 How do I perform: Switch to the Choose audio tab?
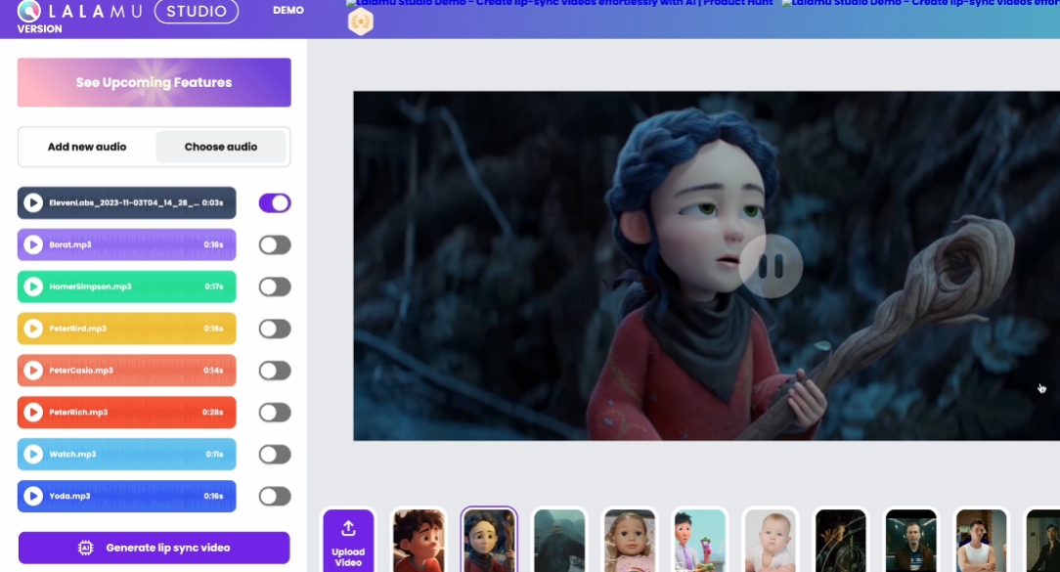(220, 147)
